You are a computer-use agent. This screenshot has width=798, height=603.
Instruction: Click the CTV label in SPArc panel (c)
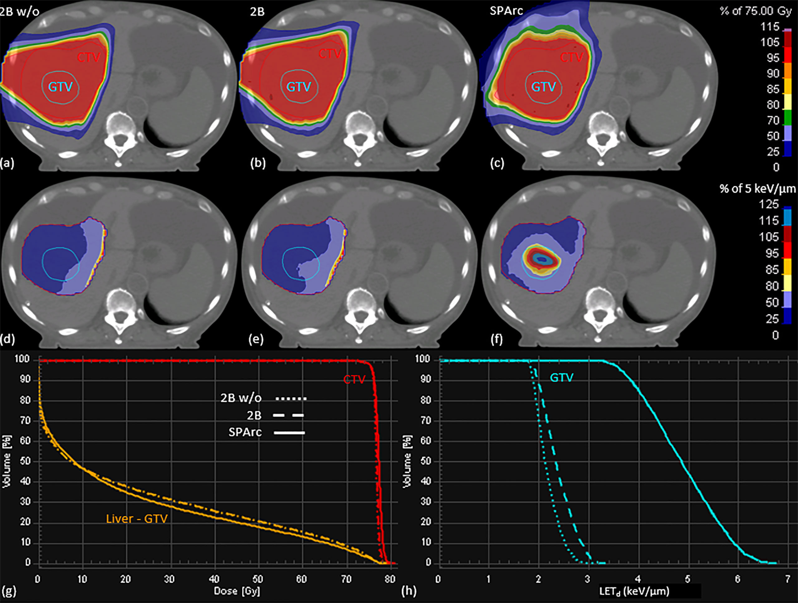572,57
